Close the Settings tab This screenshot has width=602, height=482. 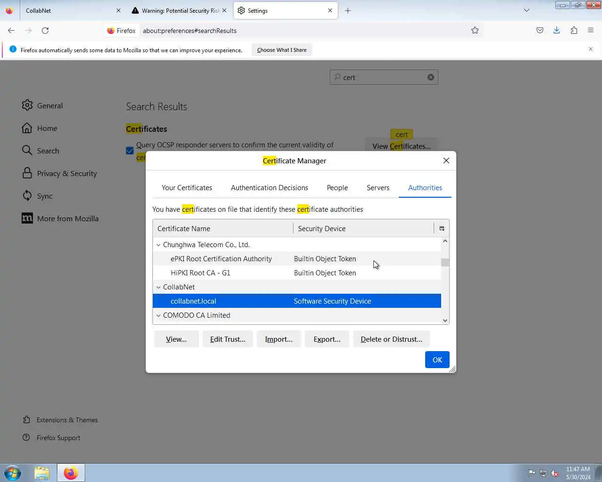point(330,10)
